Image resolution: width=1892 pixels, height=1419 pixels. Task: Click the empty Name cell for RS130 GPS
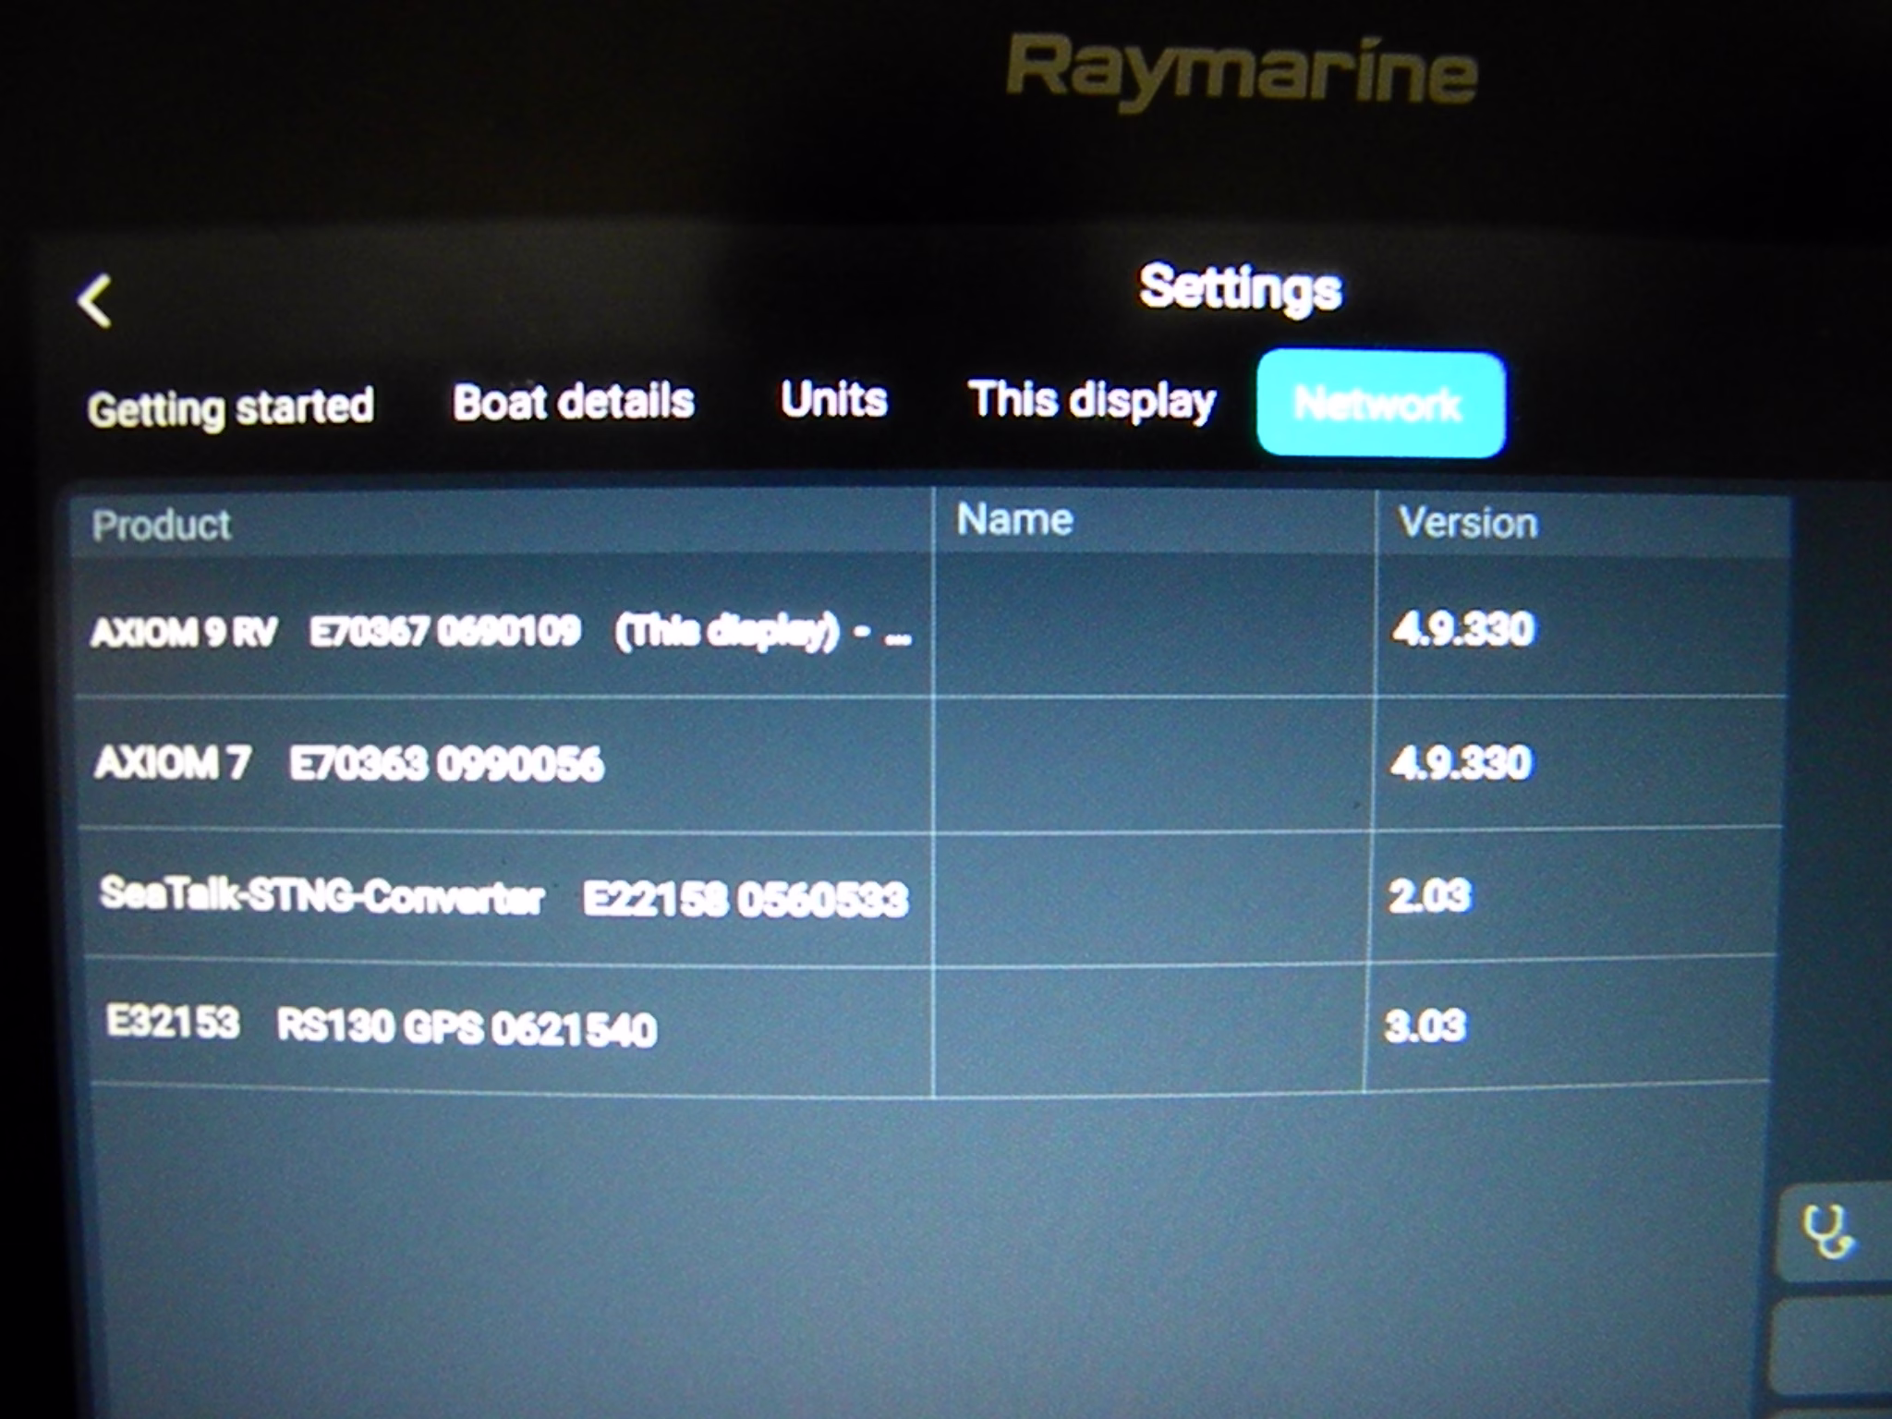coord(1149,1028)
